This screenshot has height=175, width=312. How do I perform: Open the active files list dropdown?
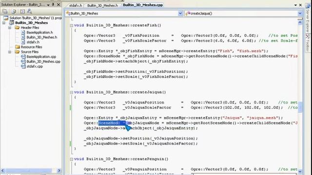click(x=295, y=5)
